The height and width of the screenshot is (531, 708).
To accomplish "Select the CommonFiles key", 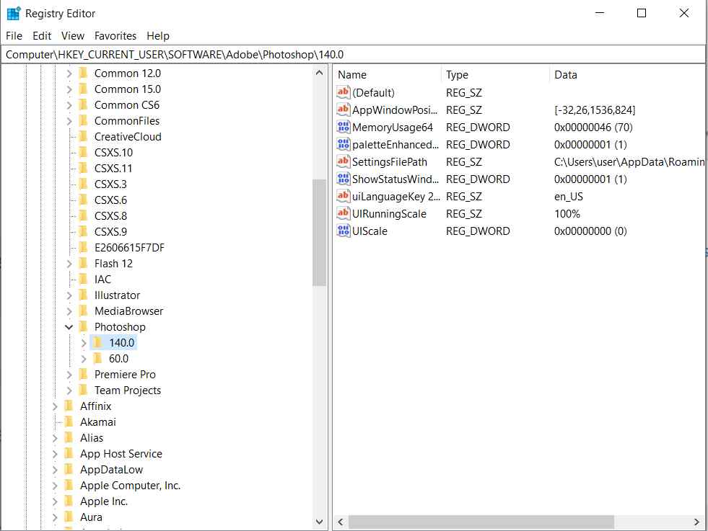I will coord(126,121).
